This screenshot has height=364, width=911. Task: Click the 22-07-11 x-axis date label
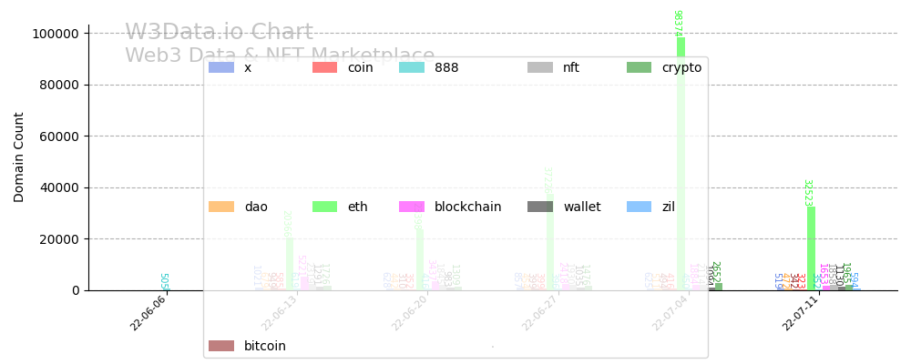(x=802, y=312)
